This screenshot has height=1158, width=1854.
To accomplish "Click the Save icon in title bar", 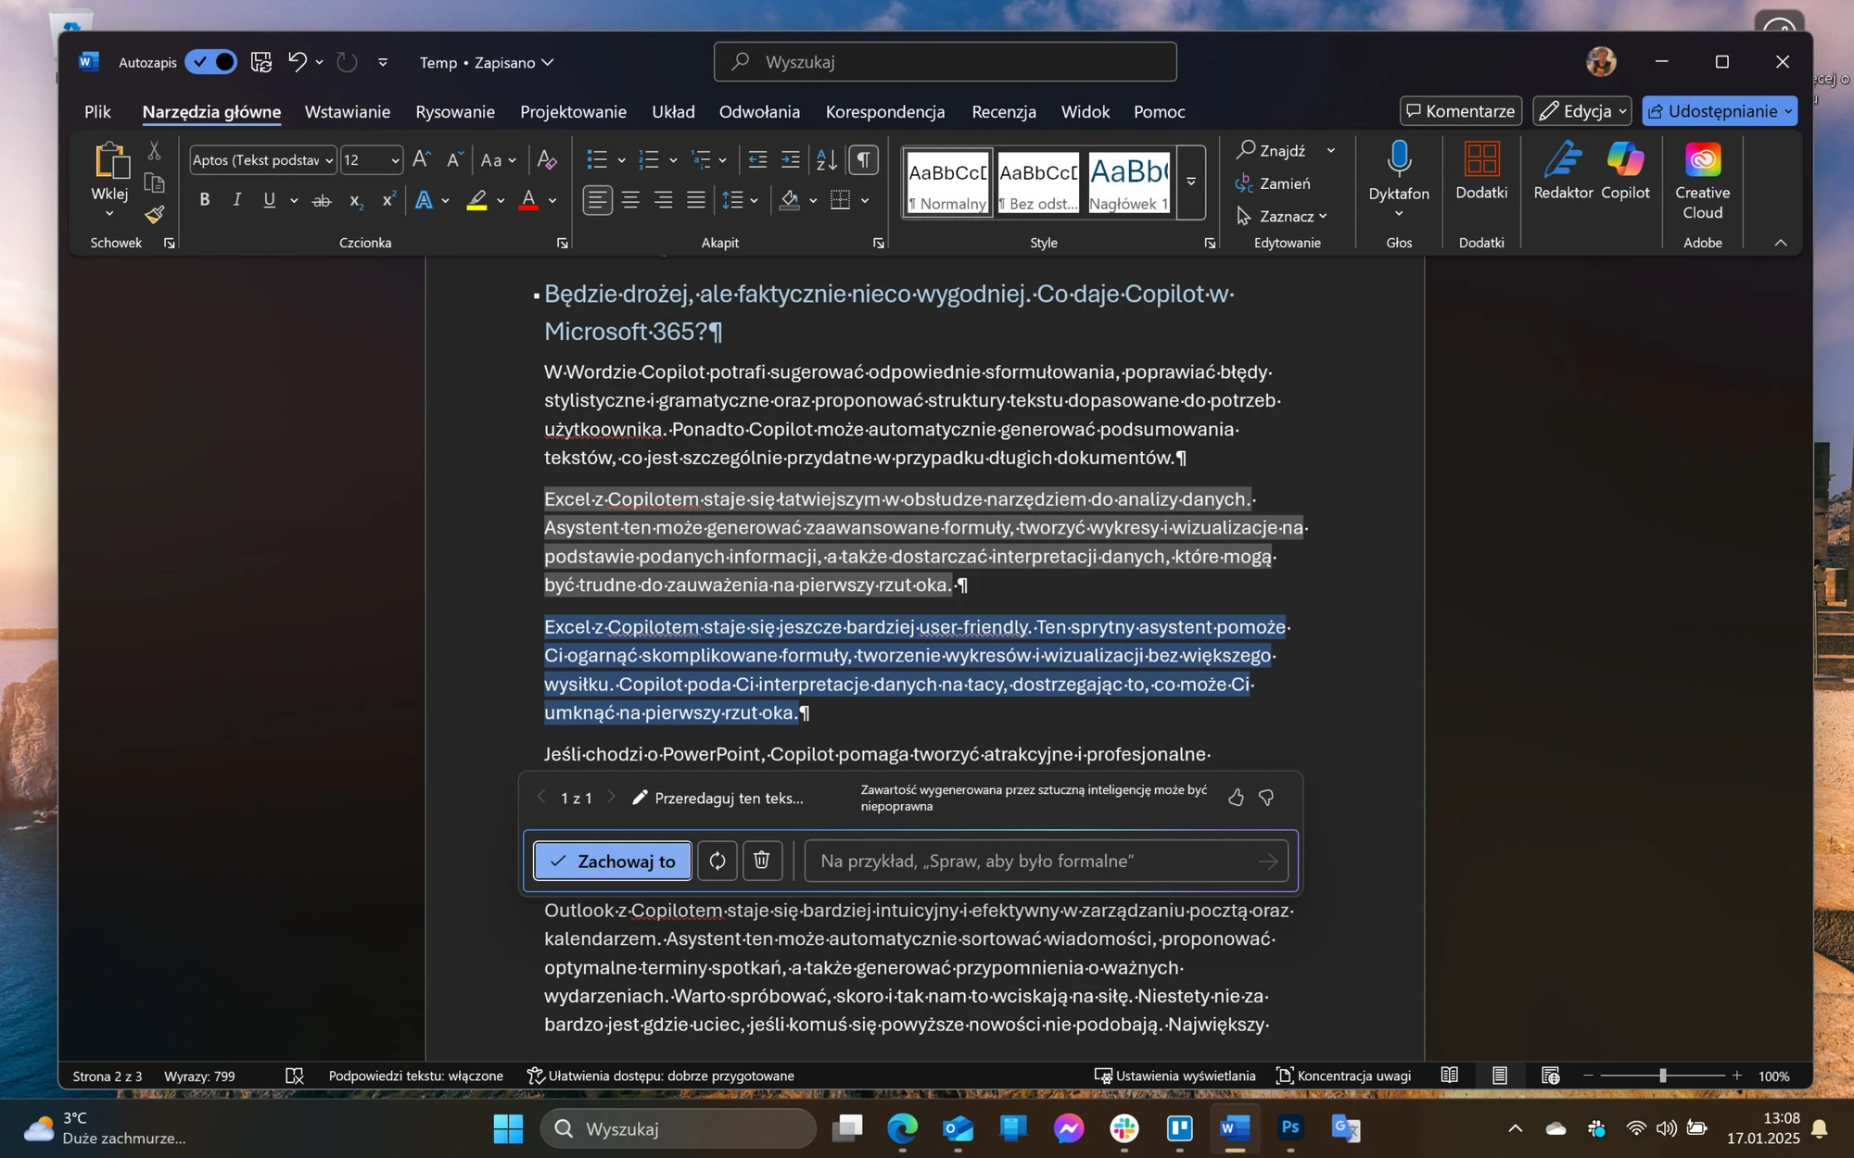I will [x=261, y=62].
